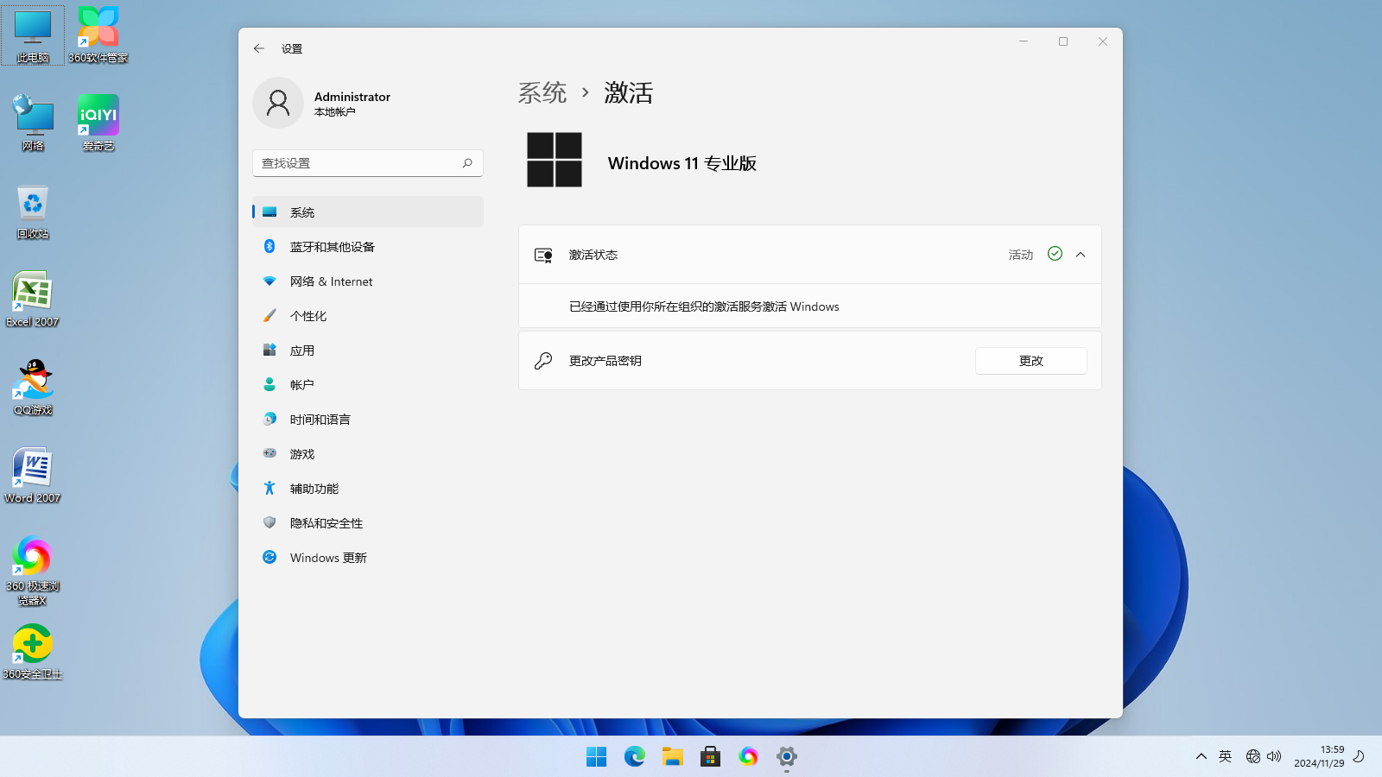The image size is (1382, 777).
Task: Click the Windows Update sync icon
Action: click(x=269, y=557)
